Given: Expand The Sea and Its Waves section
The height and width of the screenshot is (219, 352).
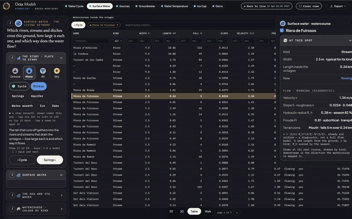Looking at the screenshot, I should point(61,195).
